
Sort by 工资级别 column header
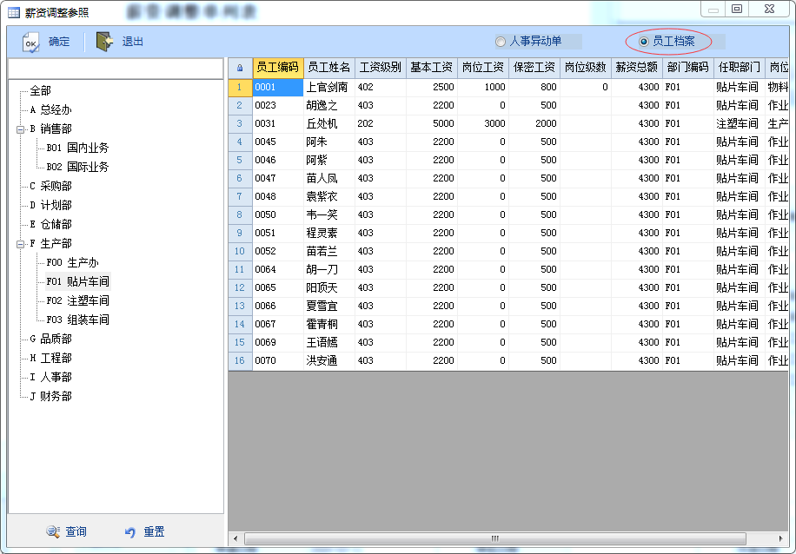tap(381, 68)
